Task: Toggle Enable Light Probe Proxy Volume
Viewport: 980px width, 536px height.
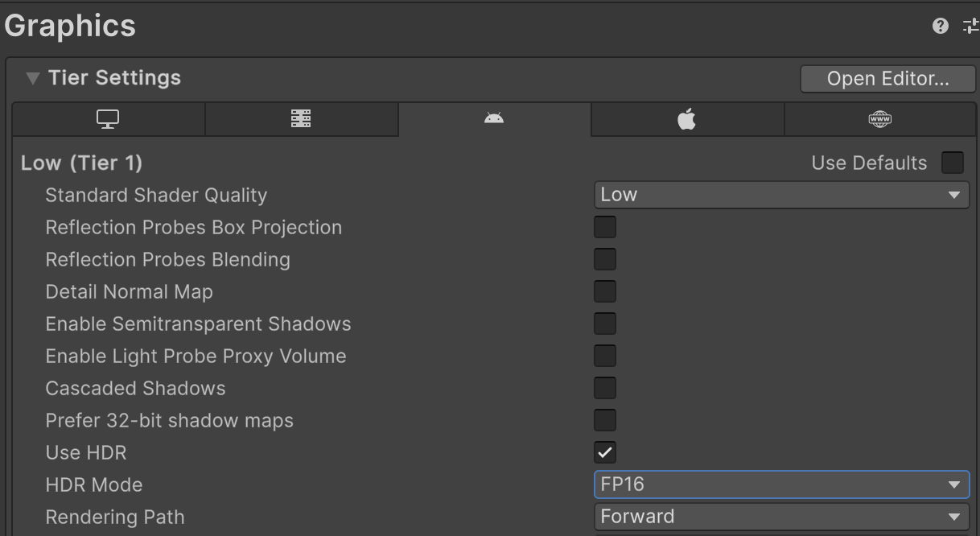Action: (604, 356)
